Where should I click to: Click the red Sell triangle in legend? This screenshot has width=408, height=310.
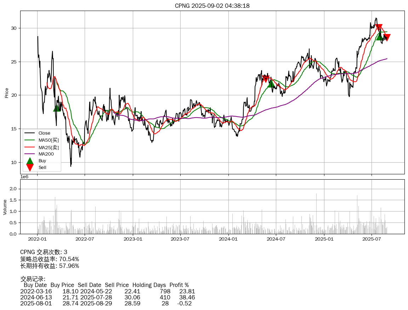[x=30, y=168]
